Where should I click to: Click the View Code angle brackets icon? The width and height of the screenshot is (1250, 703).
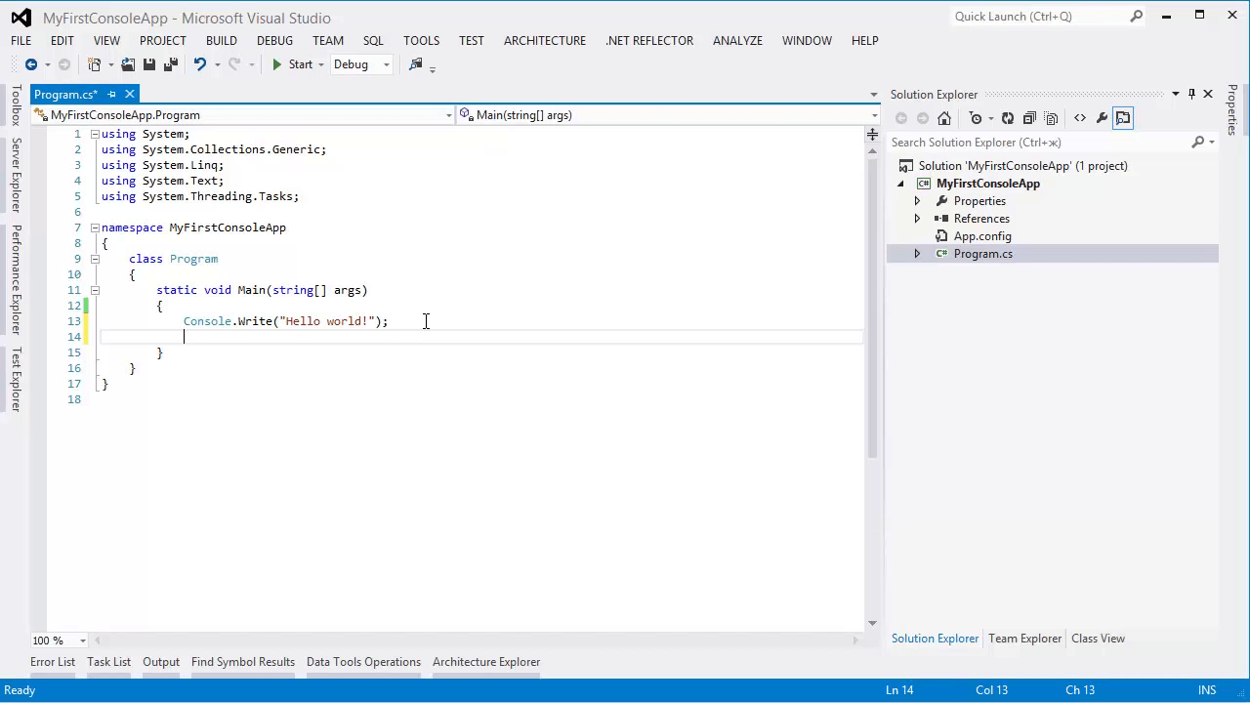click(x=1080, y=118)
